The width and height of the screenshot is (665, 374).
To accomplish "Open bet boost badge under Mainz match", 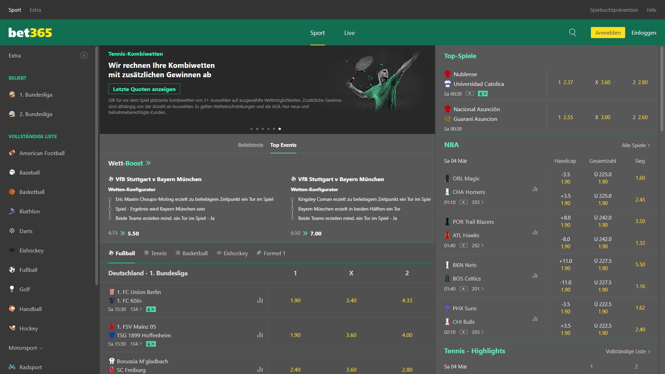I will [x=151, y=344].
